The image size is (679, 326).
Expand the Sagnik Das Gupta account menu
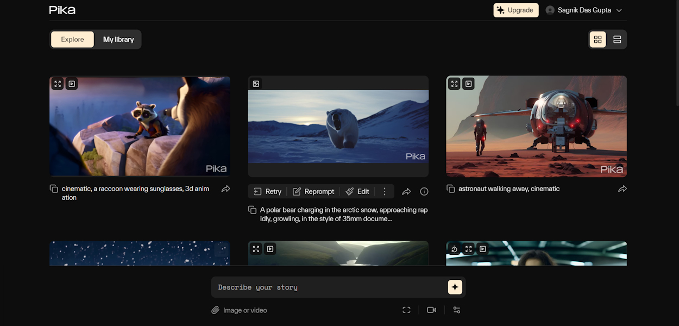click(x=584, y=10)
